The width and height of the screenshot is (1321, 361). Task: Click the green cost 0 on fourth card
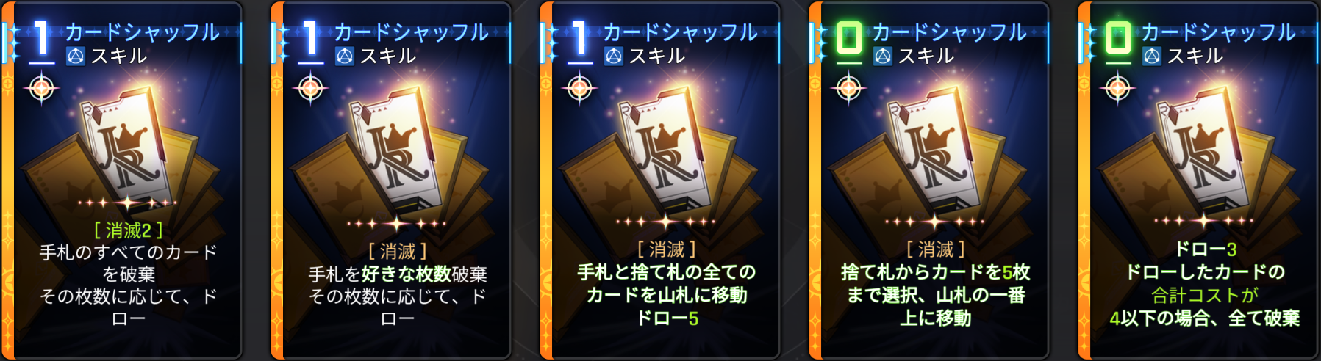(x=849, y=37)
